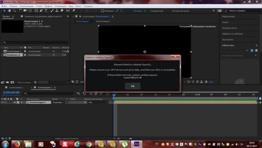262x148 pixels.
Task: Open the Проект panel menu
Action: 13,17
